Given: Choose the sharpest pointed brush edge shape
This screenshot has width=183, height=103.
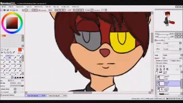Looking at the screenshot, I should point(15,78).
